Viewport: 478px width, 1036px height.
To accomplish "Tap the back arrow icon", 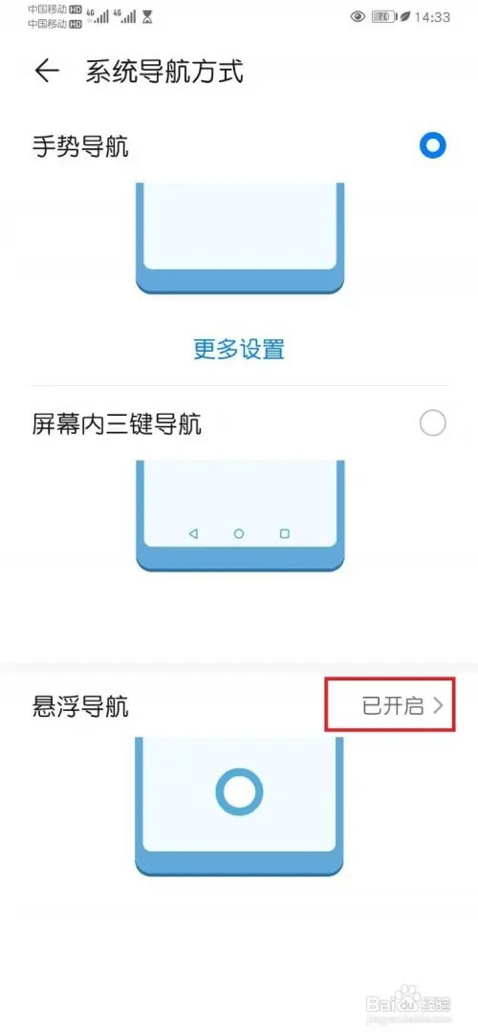I will pos(47,71).
